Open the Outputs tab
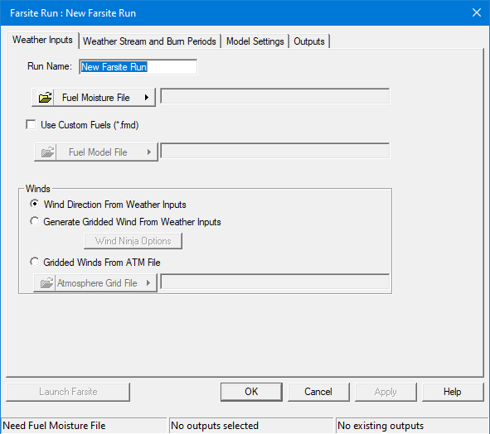This screenshot has width=490, height=434. [309, 41]
